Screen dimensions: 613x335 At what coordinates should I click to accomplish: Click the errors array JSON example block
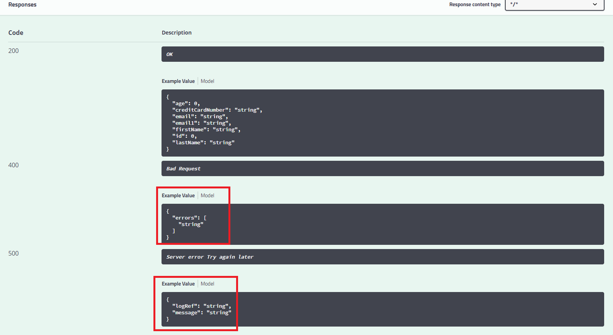(x=382, y=224)
